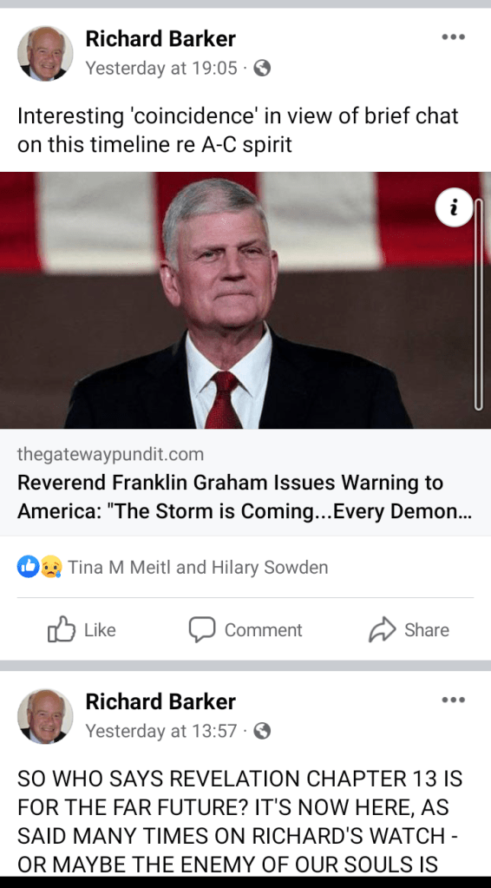Open the Franklin Graham article photo
This screenshot has width=491, height=888.
[245, 300]
